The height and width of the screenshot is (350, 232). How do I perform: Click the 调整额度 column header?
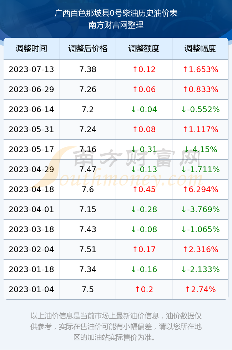coord(144,49)
